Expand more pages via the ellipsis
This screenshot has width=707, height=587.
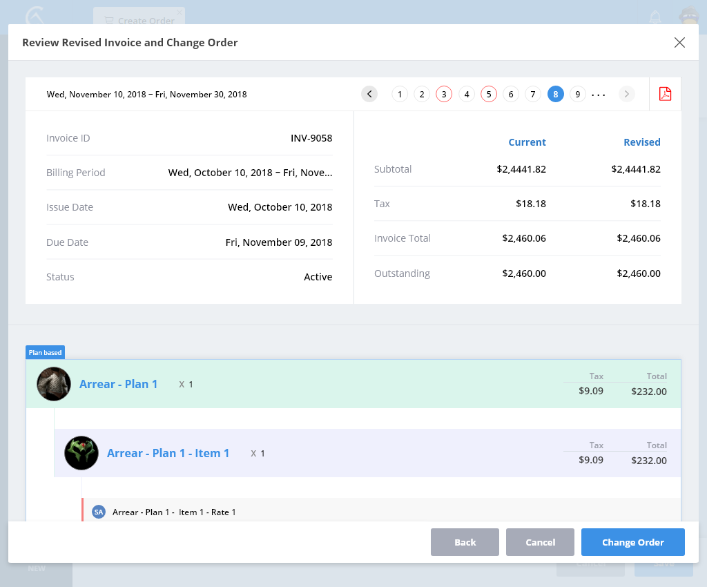coord(599,94)
